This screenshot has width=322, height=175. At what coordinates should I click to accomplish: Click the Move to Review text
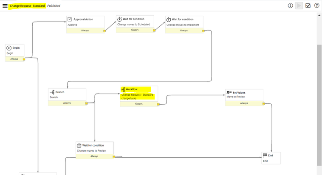point(236,97)
